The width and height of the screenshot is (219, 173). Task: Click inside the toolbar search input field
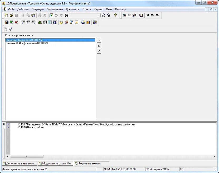83,15
